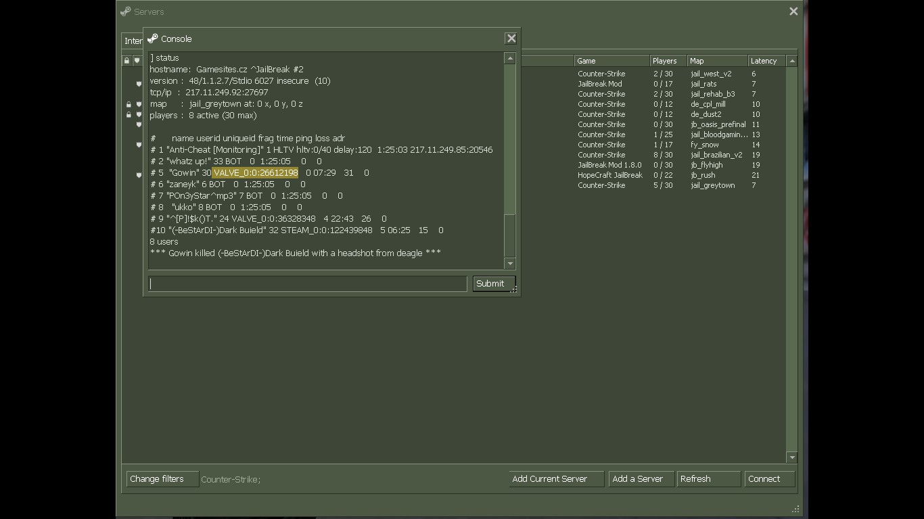
Task: Click the console line for player "whatz up!"
Action: tap(236, 162)
